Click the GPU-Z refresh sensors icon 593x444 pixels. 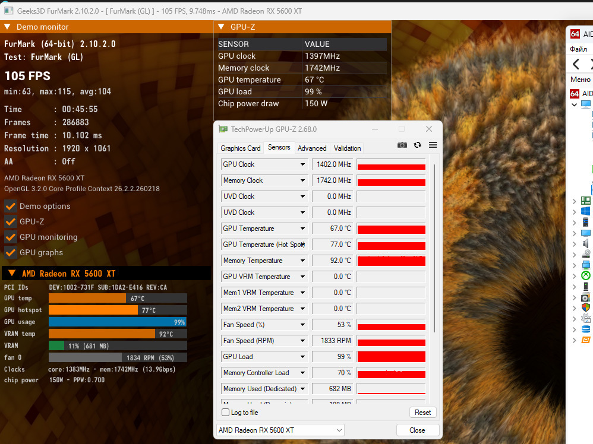pos(418,145)
